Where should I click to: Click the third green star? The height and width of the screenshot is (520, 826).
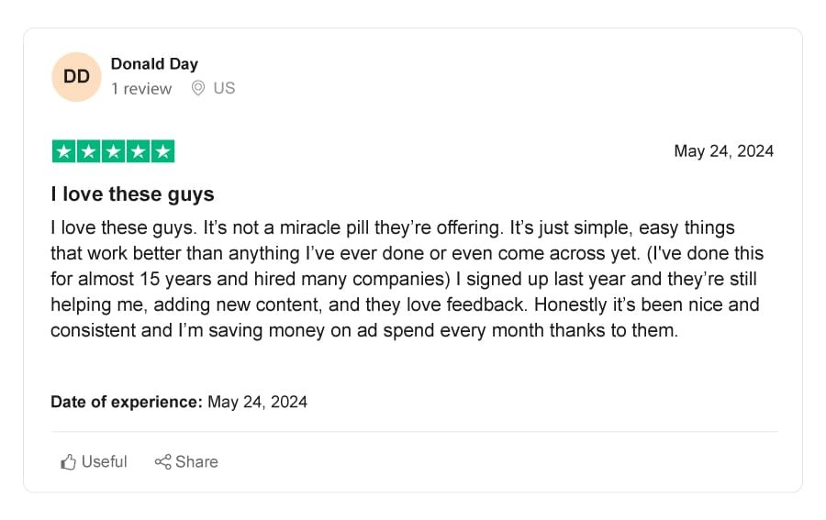pos(113,151)
